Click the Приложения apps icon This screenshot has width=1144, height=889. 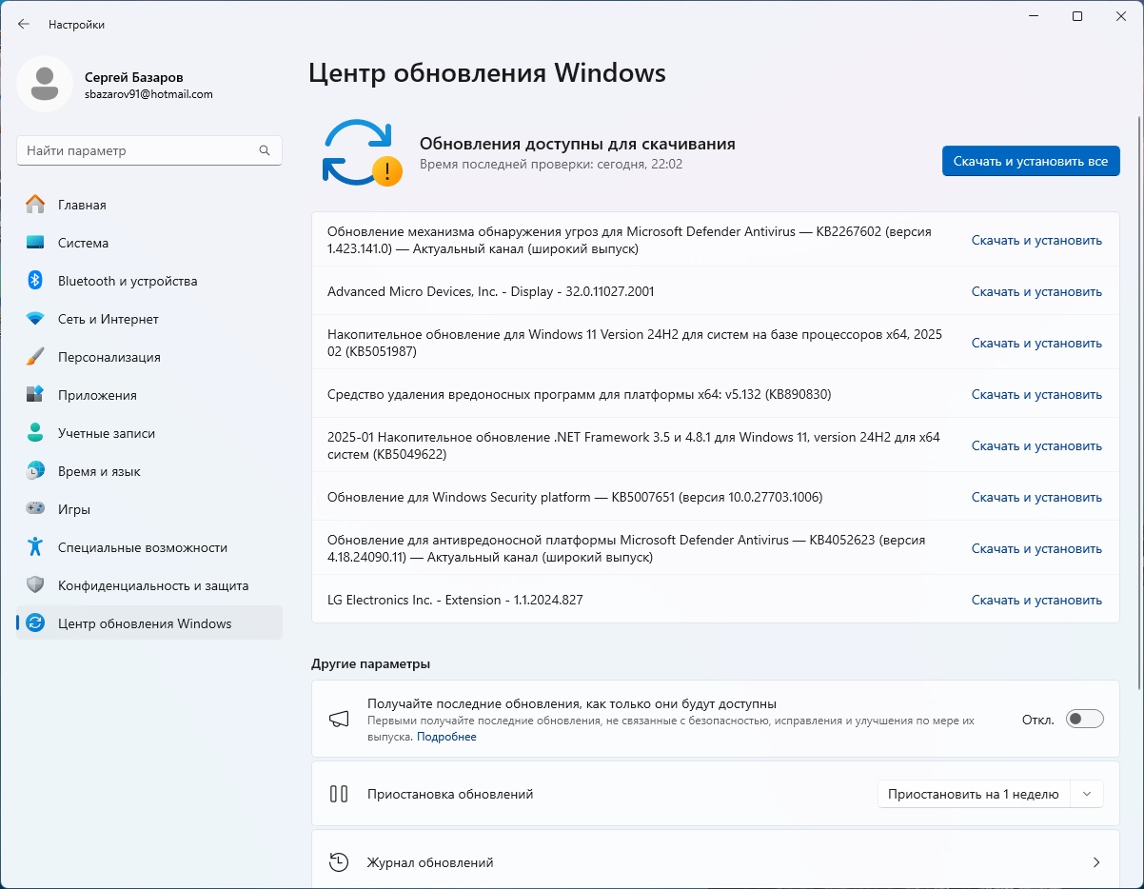35,395
